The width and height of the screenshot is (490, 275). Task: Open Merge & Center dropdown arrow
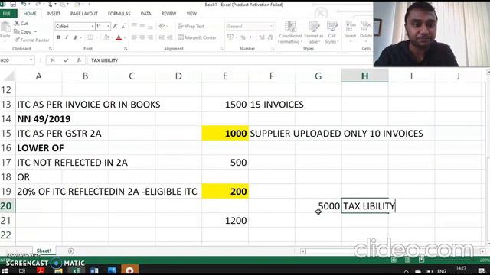[220, 37]
